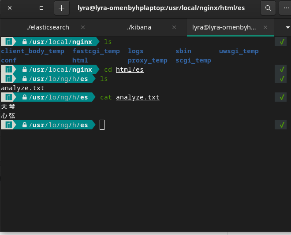Click green checkmark on the cd html/es line
Image resolution: width=291 pixels, height=235 pixels.
[281, 70]
